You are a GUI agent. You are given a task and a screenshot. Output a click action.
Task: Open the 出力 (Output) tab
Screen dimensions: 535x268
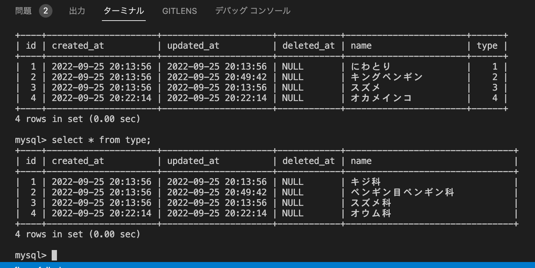pyautogui.click(x=77, y=11)
